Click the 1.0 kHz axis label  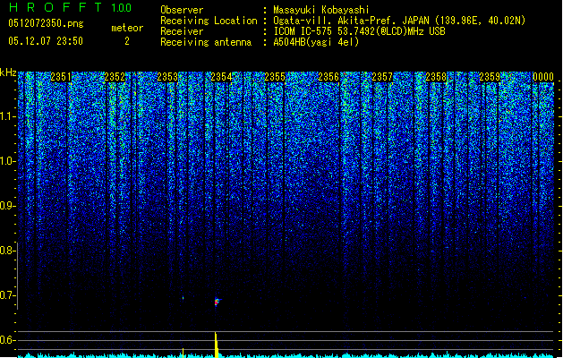coord(7,161)
